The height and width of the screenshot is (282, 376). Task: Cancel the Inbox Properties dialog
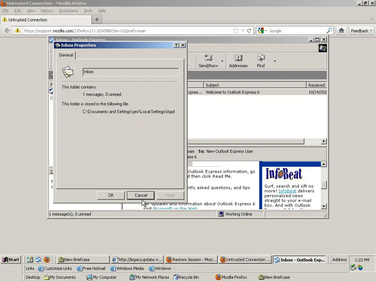point(141,195)
